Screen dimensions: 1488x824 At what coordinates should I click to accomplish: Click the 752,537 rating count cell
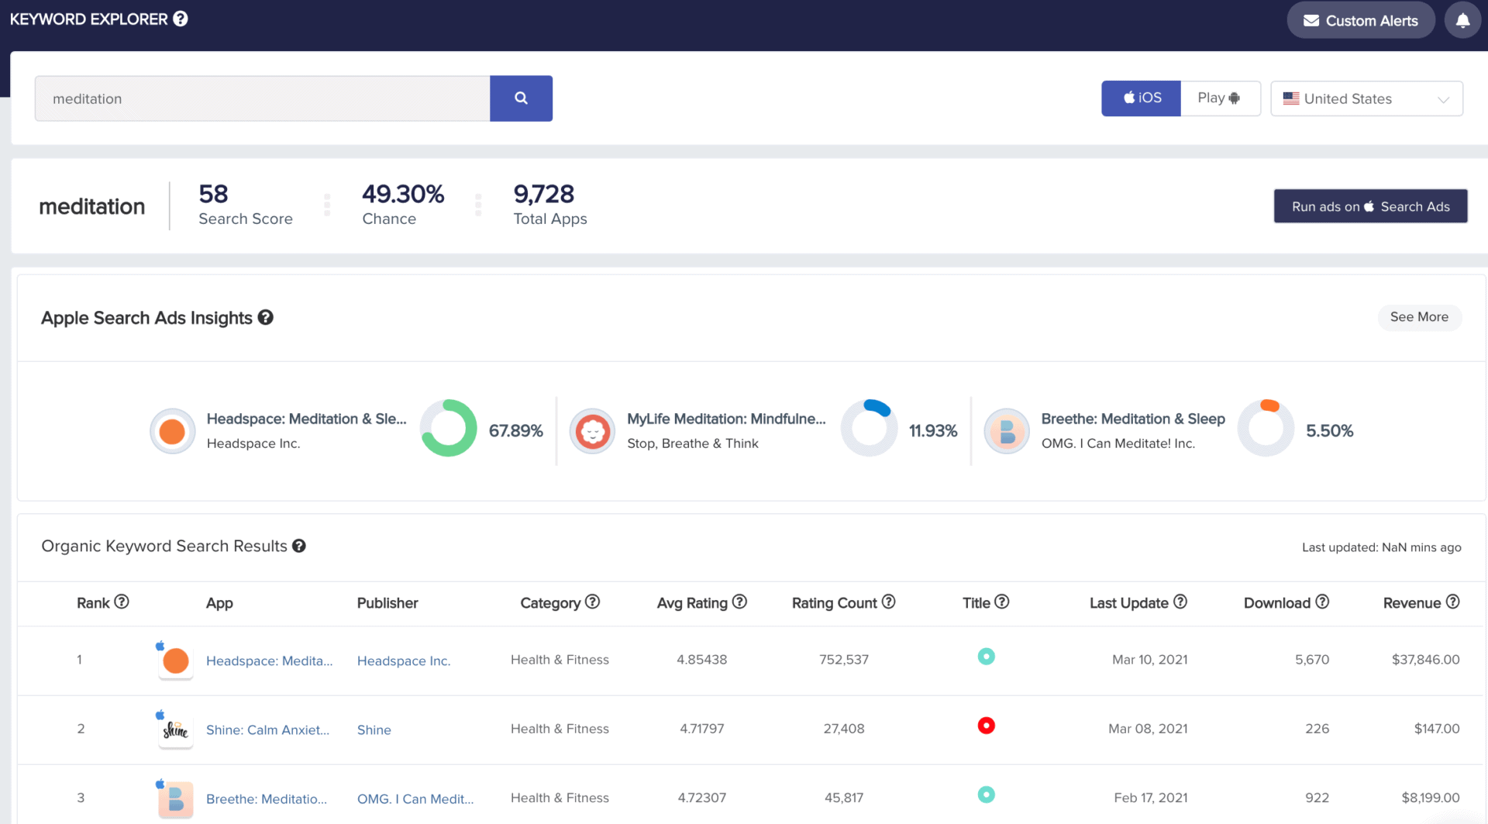844,660
